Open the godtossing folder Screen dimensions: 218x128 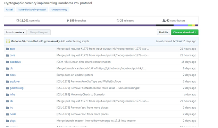click(17, 88)
